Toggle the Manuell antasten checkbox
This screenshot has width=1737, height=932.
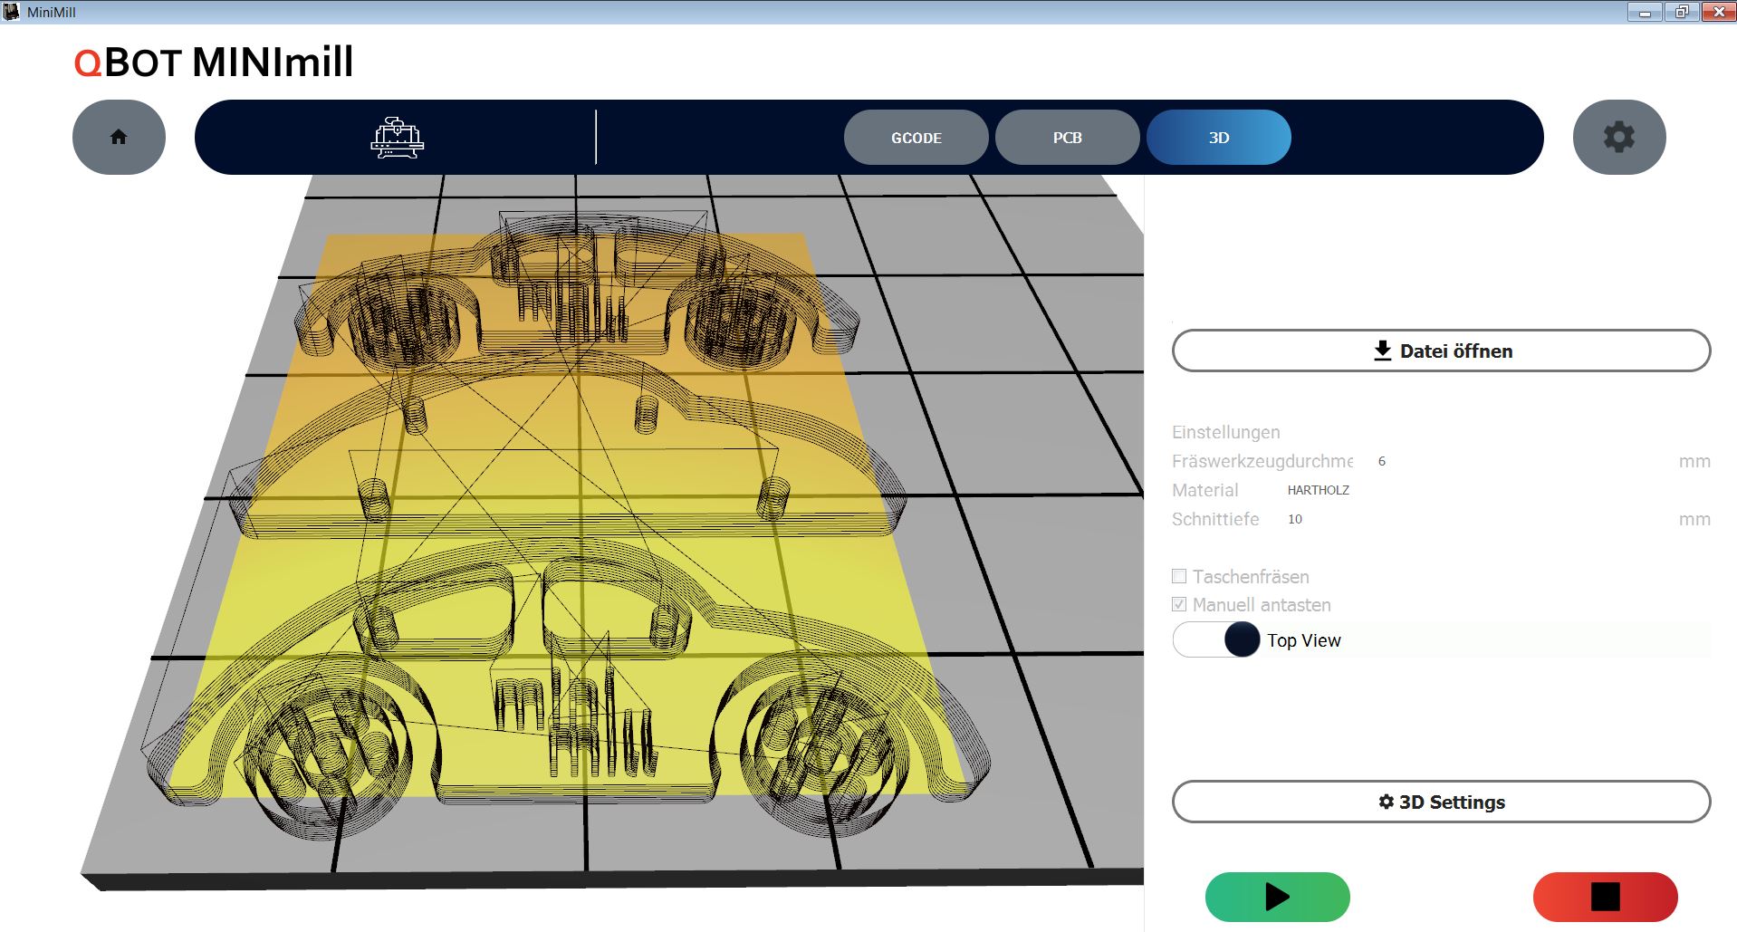click(1179, 604)
